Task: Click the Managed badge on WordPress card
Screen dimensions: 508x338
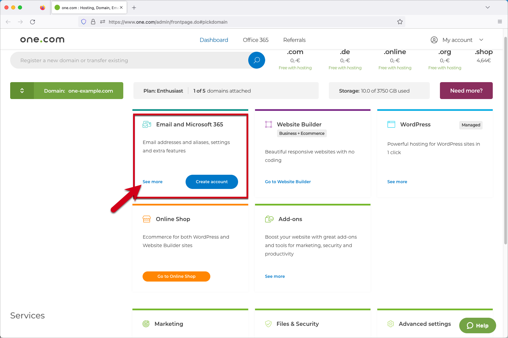Action: pyautogui.click(x=471, y=125)
